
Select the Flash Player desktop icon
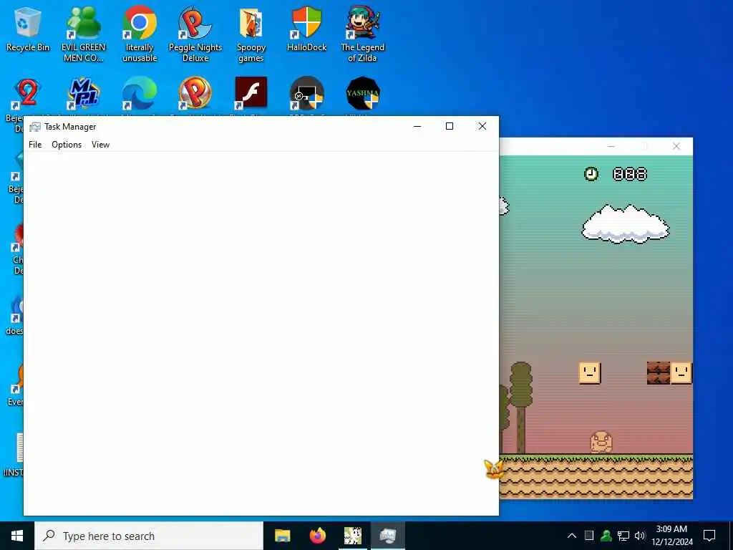251,92
